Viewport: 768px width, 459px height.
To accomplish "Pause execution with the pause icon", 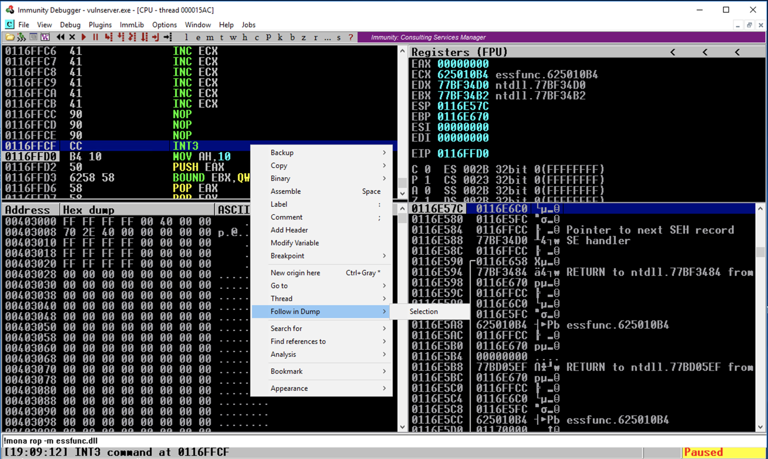I will 95,38.
